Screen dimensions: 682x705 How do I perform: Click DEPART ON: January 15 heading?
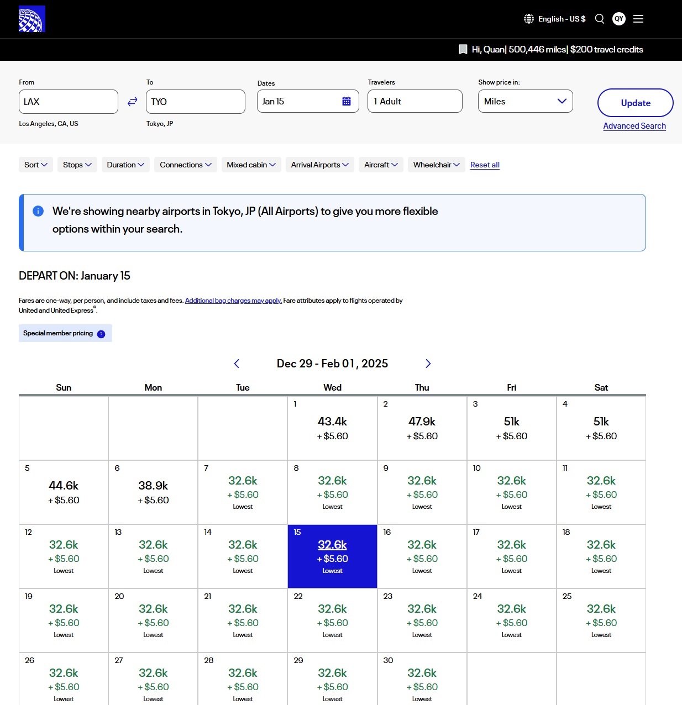75,276
